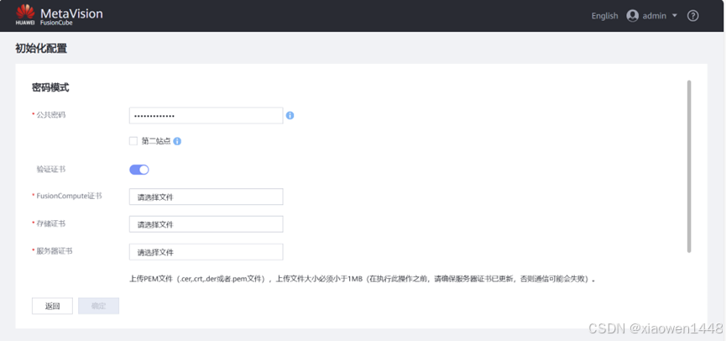Click the 初始化配置 page title
The width and height of the screenshot is (726, 341).
coord(41,48)
